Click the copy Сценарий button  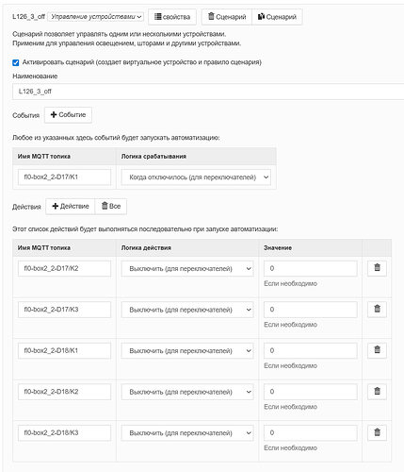pyautogui.click(x=277, y=17)
